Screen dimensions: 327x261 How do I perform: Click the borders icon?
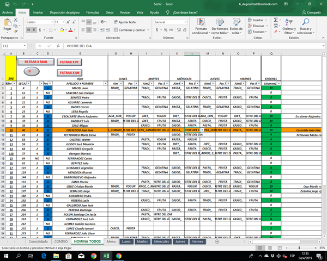(x=51, y=30)
